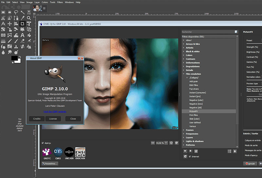Swap foreground and background colors arrow

20,57
